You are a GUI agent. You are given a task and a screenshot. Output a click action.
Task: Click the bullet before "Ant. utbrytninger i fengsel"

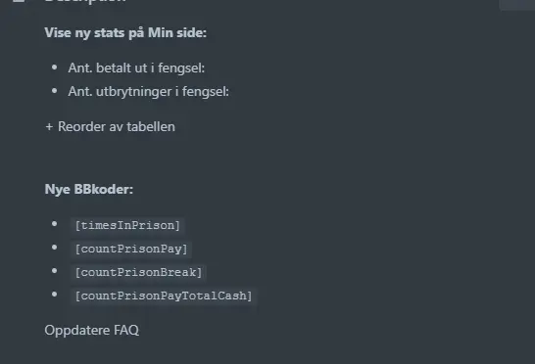pos(54,91)
